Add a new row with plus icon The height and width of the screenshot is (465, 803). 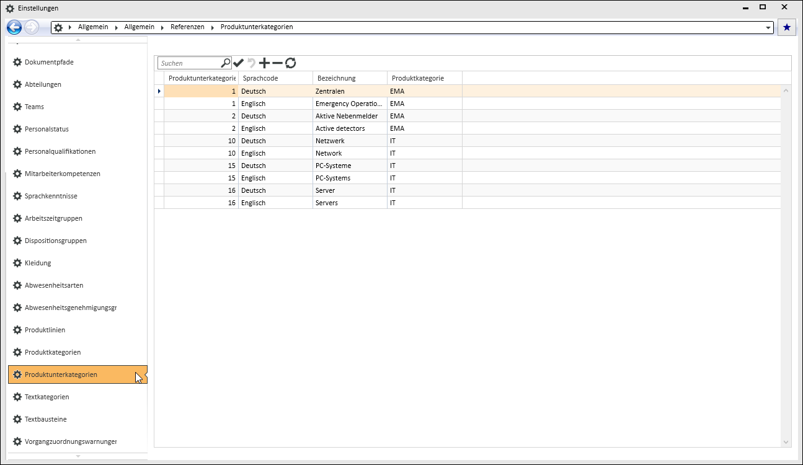point(264,63)
